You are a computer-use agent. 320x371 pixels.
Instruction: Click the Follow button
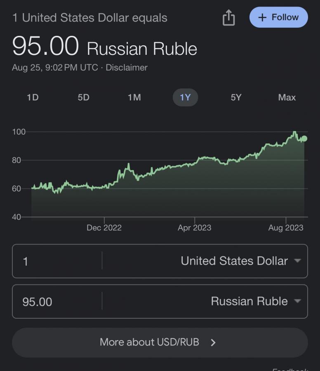279,17
